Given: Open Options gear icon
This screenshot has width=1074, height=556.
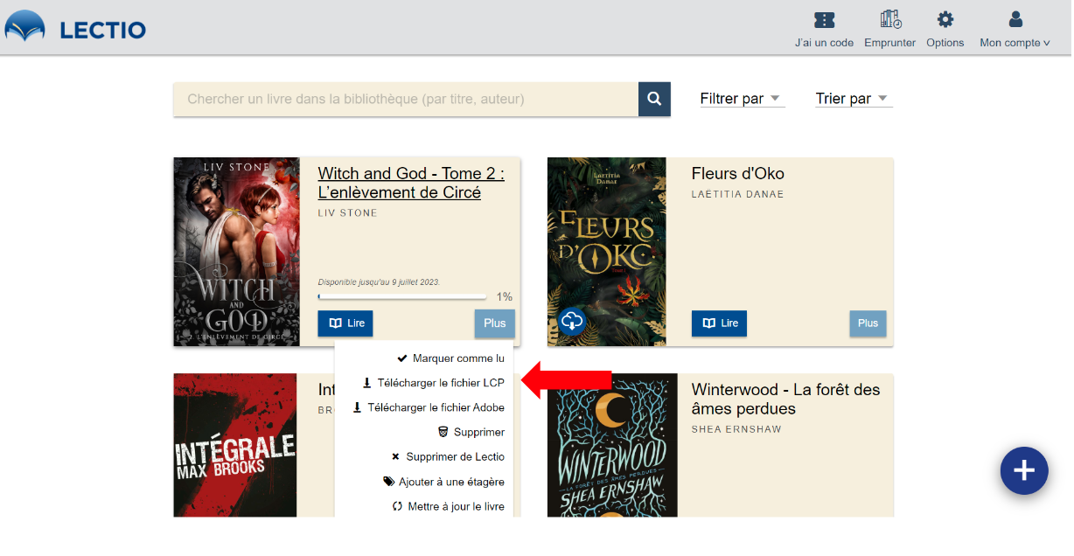Looking at the screenshot, I should click(x=945, y=20).
